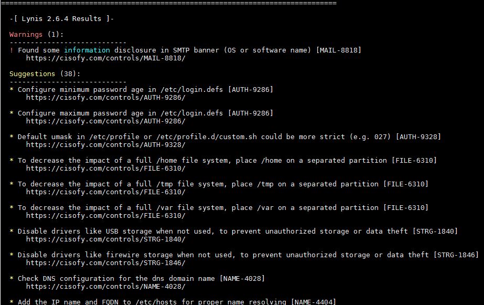The width and height of the screenshot is (484, 305).
Task: Open URL below the /tmp partition suggestion
Action: 105,192
